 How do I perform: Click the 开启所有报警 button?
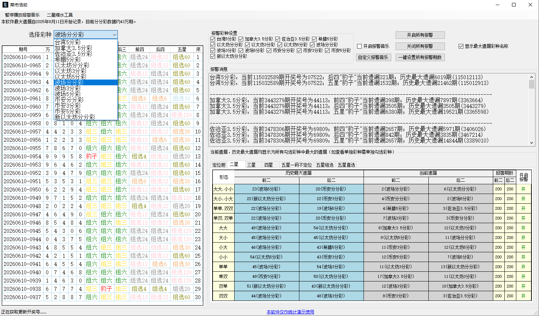pos(420,35)
